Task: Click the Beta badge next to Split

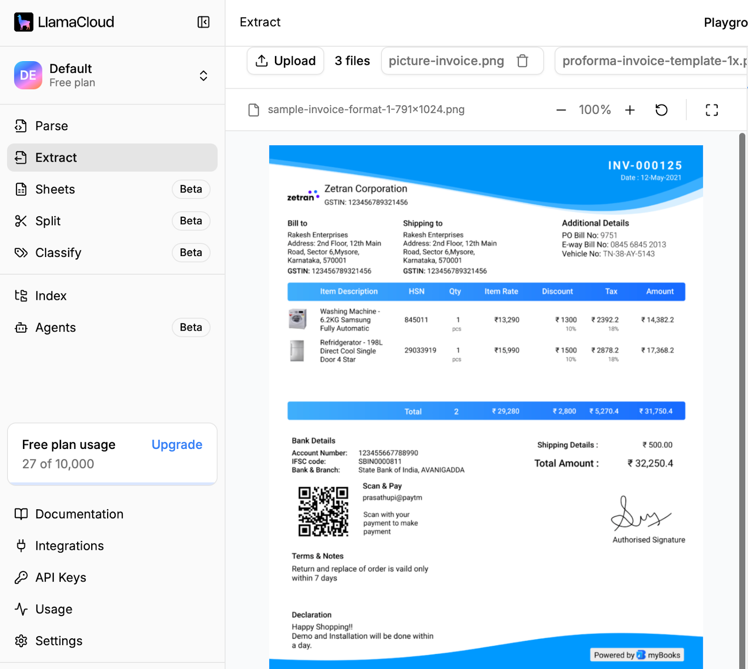Action: (x=191, y=221)
